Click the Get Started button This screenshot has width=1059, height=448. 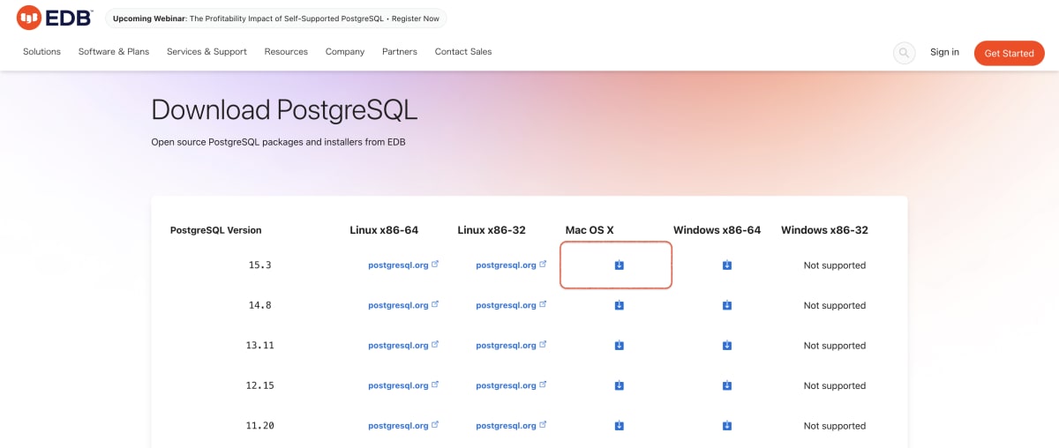click(1009, 53)
